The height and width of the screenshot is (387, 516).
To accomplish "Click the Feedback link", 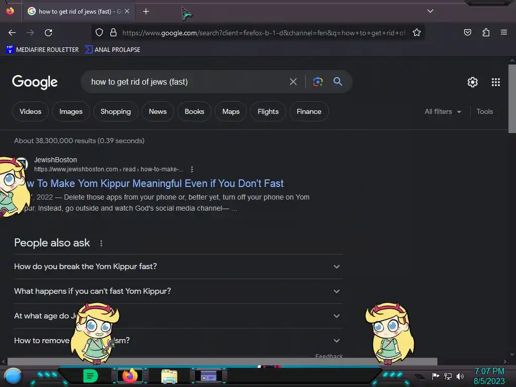I will coord(329,356).
